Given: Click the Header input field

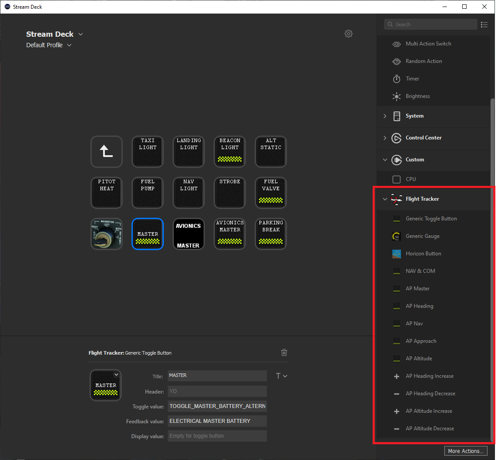Looking at the screenshot, I should [x=217, y=391].
